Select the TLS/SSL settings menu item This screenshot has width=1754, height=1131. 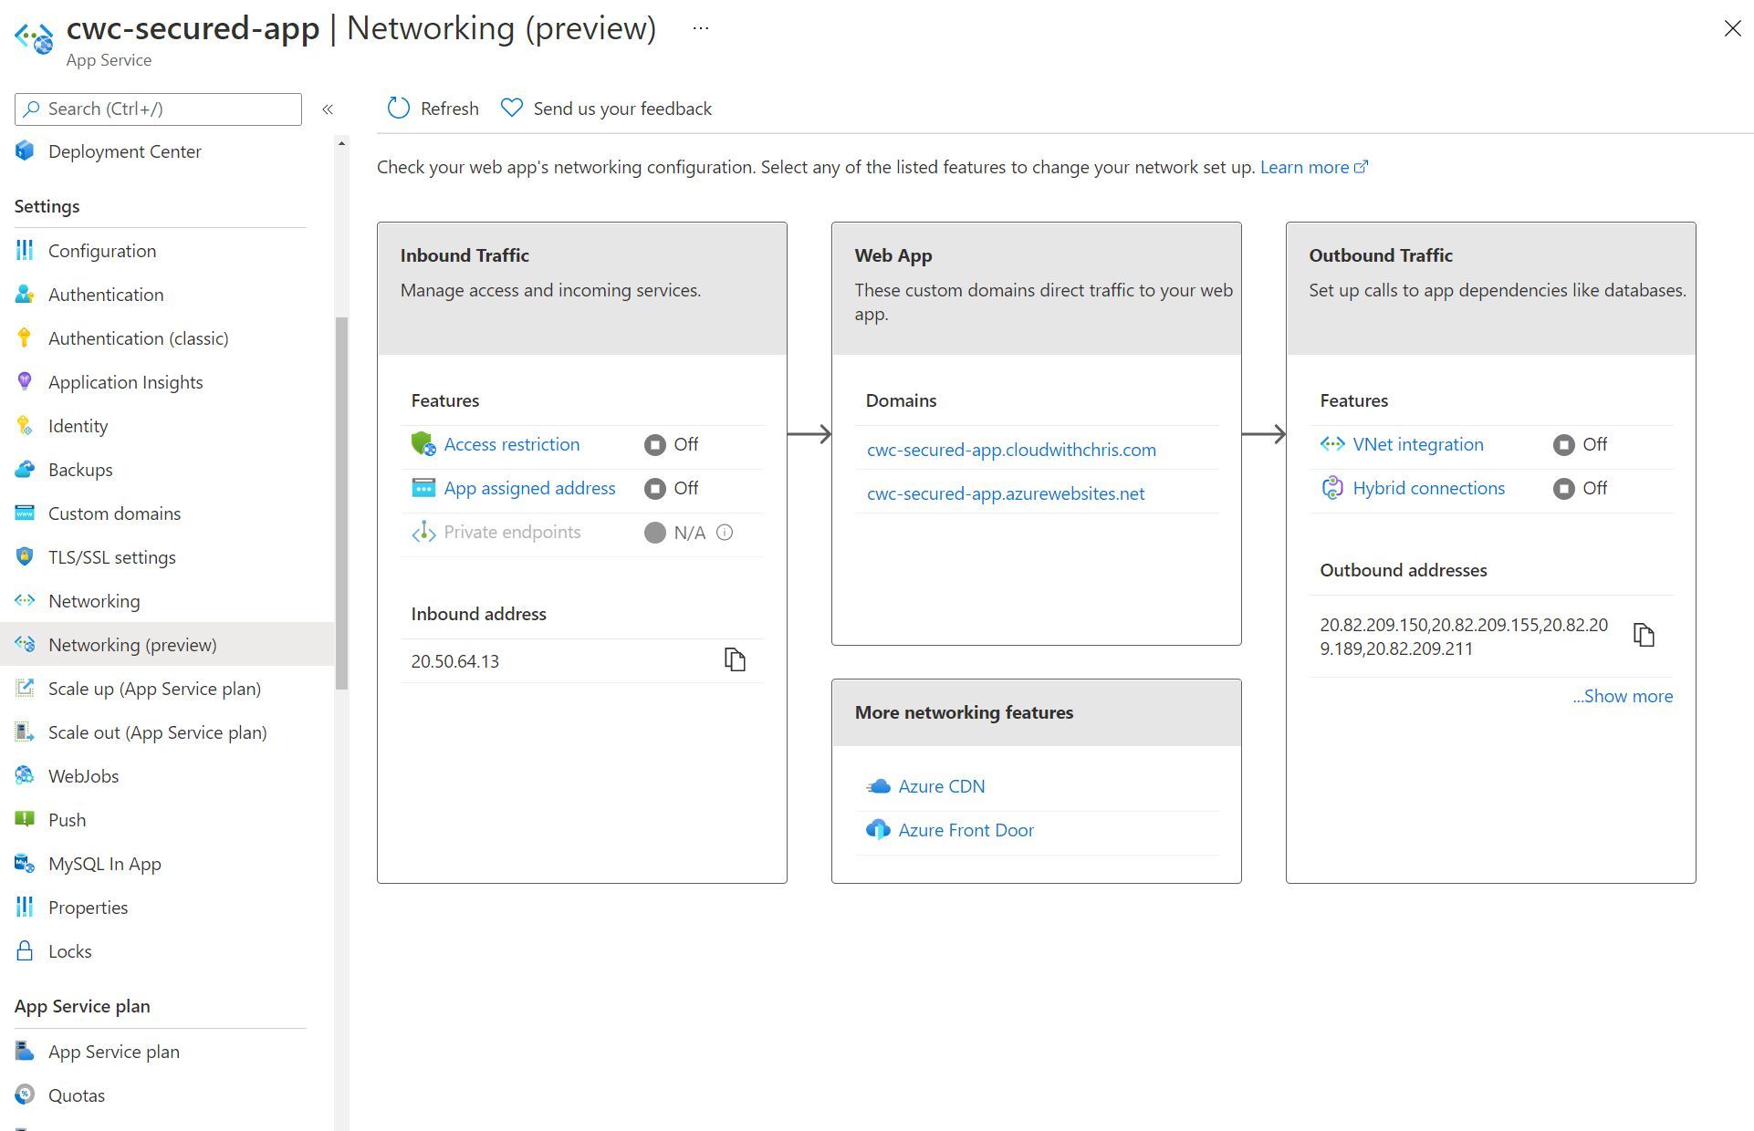[x=112, y=555]
